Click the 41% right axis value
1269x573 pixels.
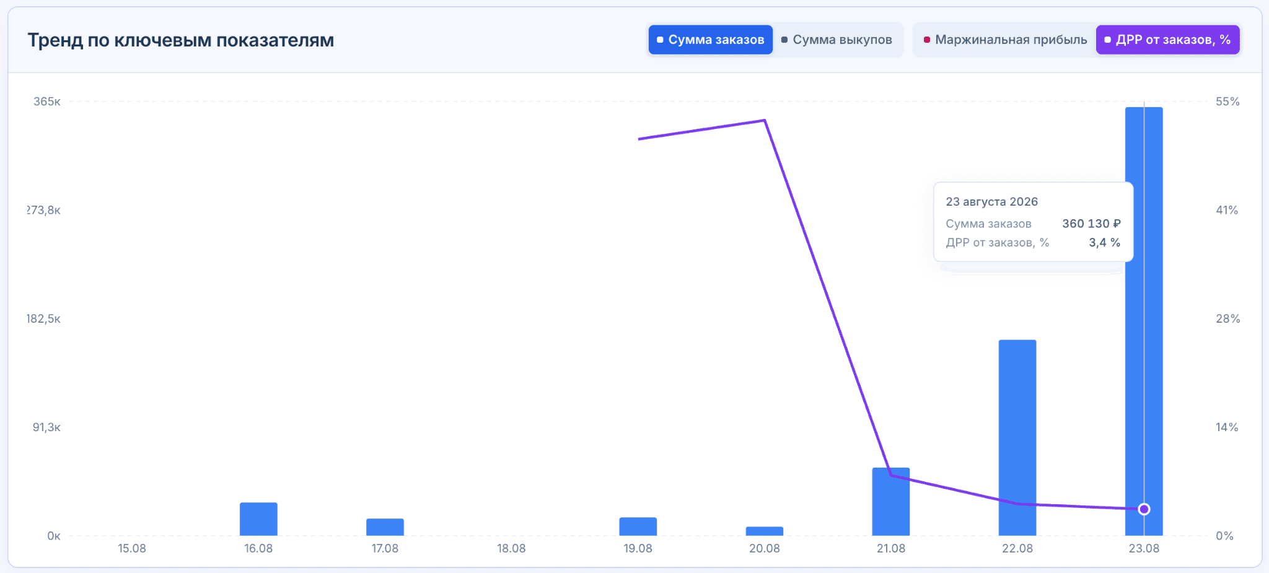[1226, 210]
